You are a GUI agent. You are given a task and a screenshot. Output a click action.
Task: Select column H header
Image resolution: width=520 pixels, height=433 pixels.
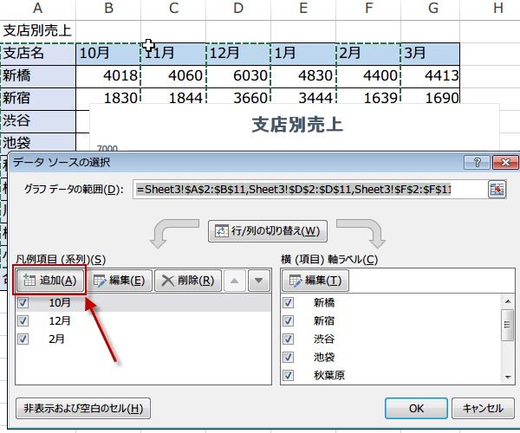(491, 9)
